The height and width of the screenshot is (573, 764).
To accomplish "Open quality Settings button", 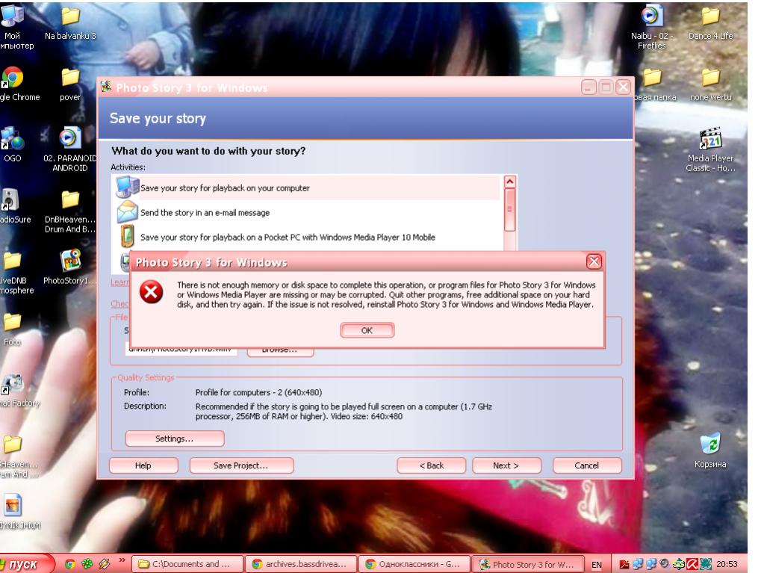I will 175,439.
